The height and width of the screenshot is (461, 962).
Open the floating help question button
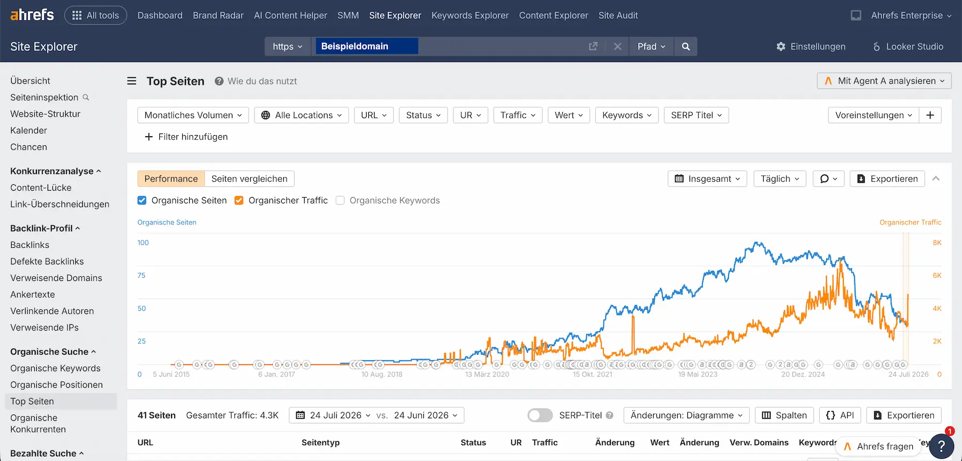942,446
